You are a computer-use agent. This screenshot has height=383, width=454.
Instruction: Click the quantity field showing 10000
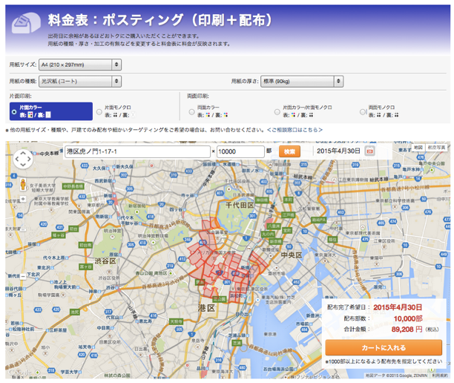pos(240,151)
